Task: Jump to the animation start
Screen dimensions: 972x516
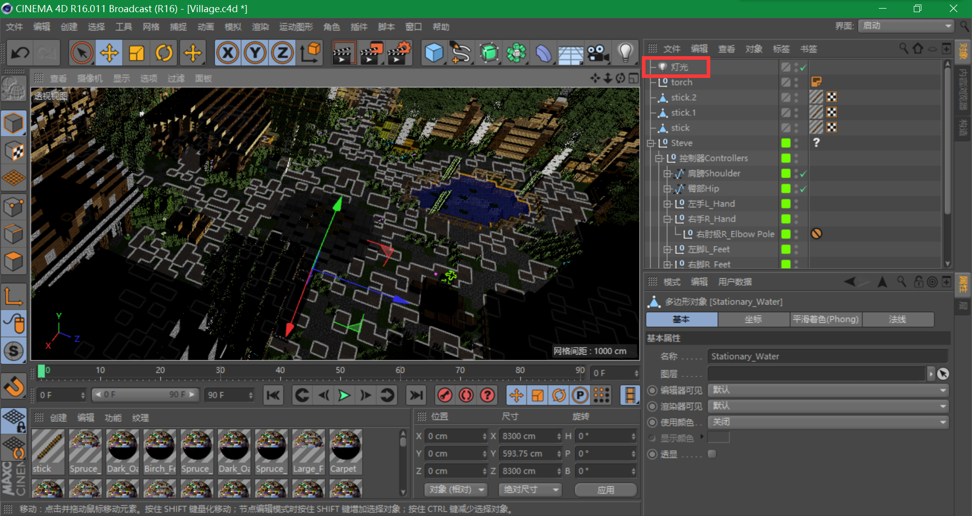Action: (x=273, y=395)
